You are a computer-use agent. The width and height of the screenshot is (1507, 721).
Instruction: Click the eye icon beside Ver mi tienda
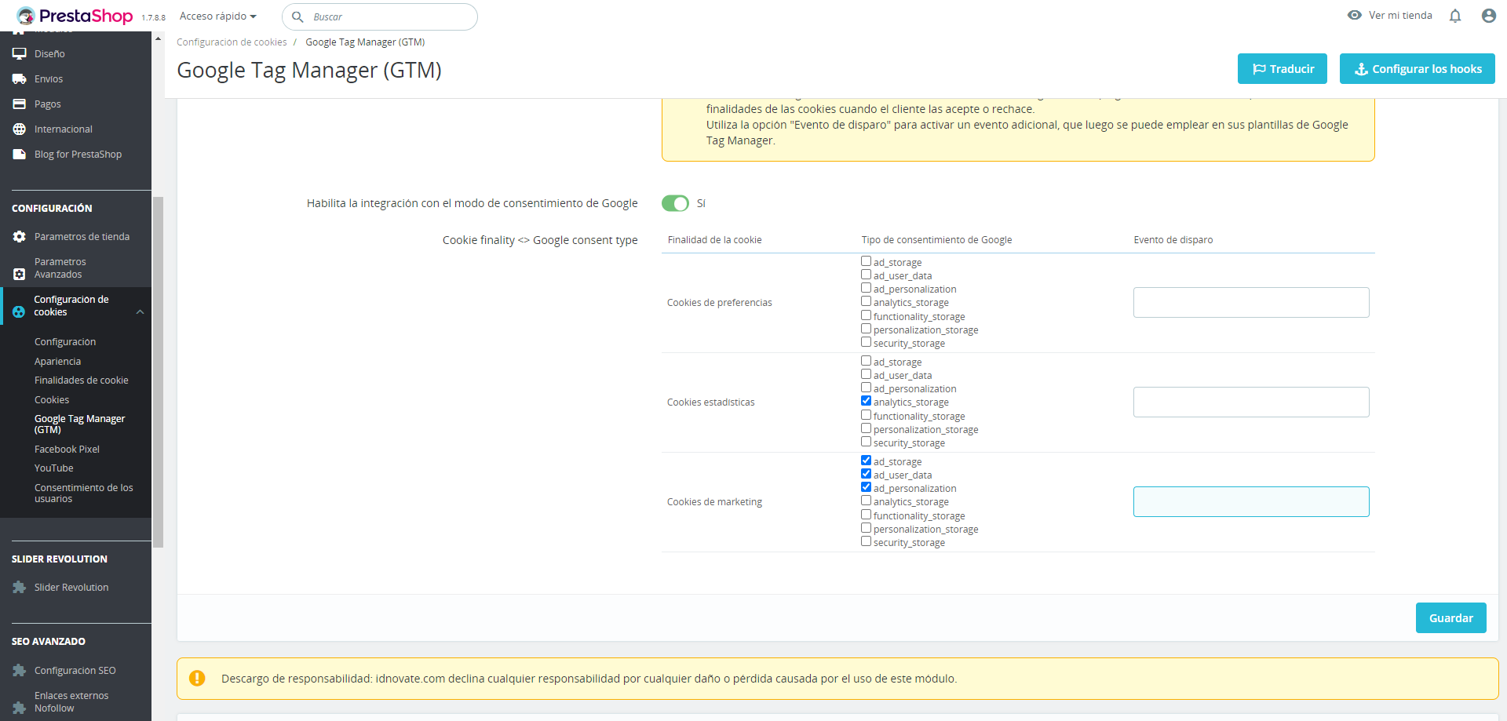1355,15
